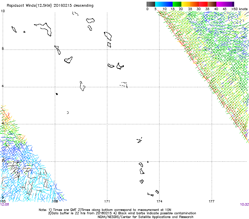Click the purple time stamp "10:32"
Viewport: 249px width, 219px height.
(x=244, y=205)
